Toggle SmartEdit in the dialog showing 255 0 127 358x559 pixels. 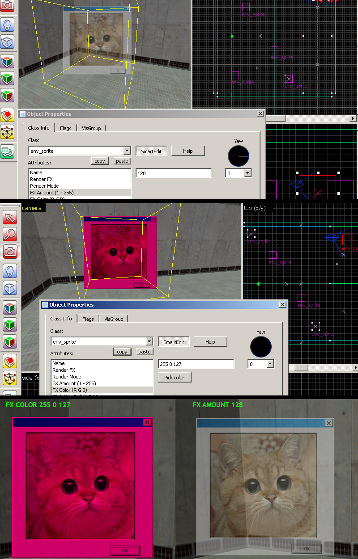pyautogui.click(x=174, y=342)
